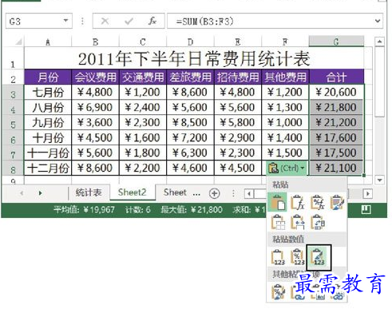Screen dimensions: 392x309
Task: Expand the formula bar chevron
Action: click(x=378, y=21)
